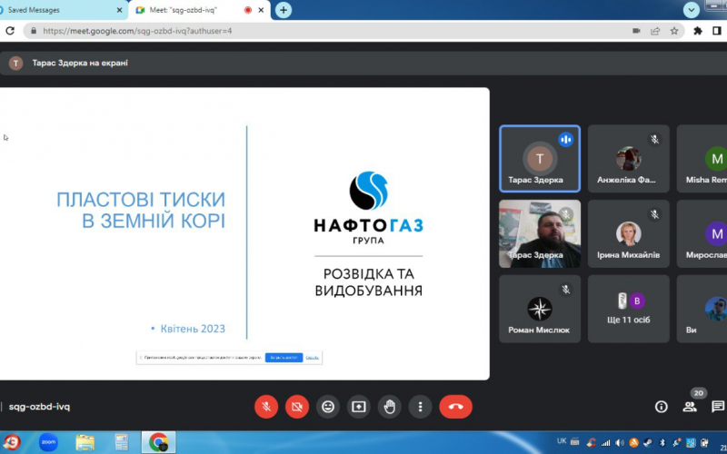
Task: Open meeting details info icon
Action: (x=662, y=407)
